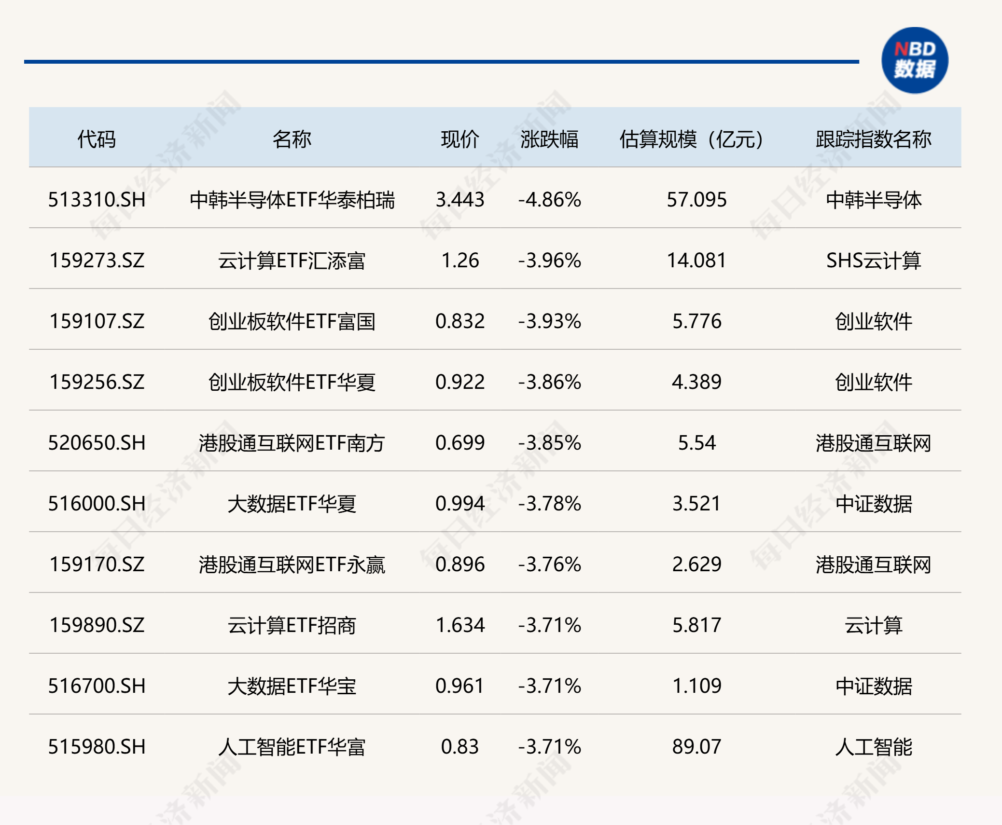The image size is (1002, 825).
Task: Select stock code 513310.SH
Action: click(x=97, y=200)
